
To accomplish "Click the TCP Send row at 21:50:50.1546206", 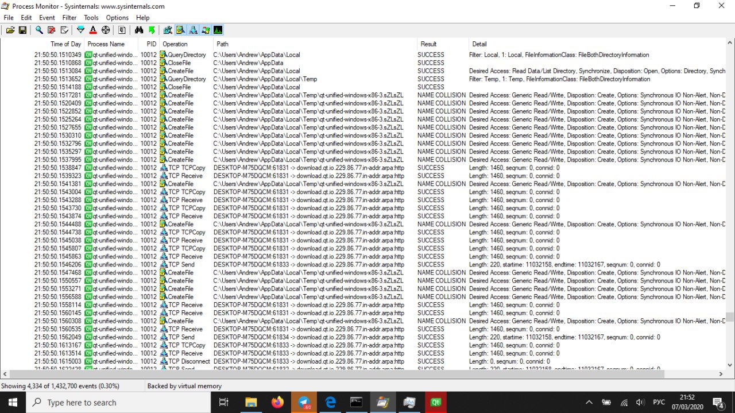I will coord(364,264).
